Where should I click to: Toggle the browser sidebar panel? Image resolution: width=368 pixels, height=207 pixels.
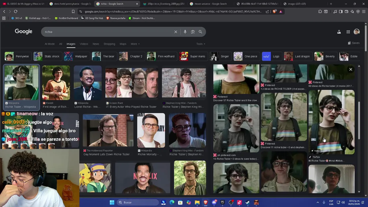point(341,11)
